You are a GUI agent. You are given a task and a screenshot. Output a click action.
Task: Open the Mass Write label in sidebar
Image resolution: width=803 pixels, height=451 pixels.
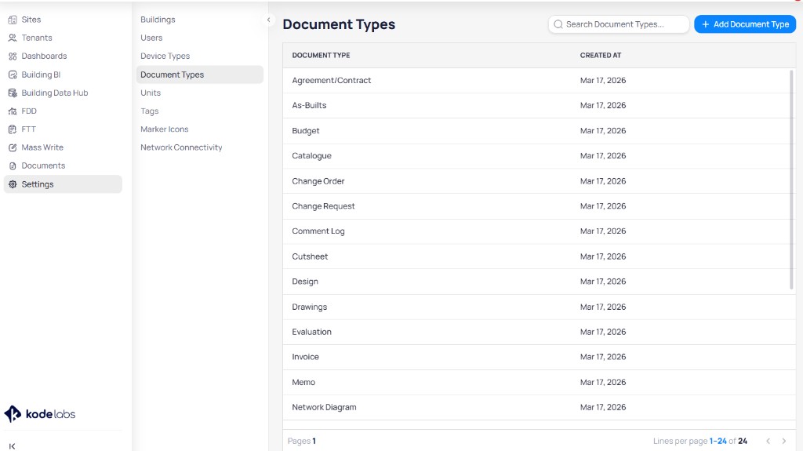[x=42, y=147]
